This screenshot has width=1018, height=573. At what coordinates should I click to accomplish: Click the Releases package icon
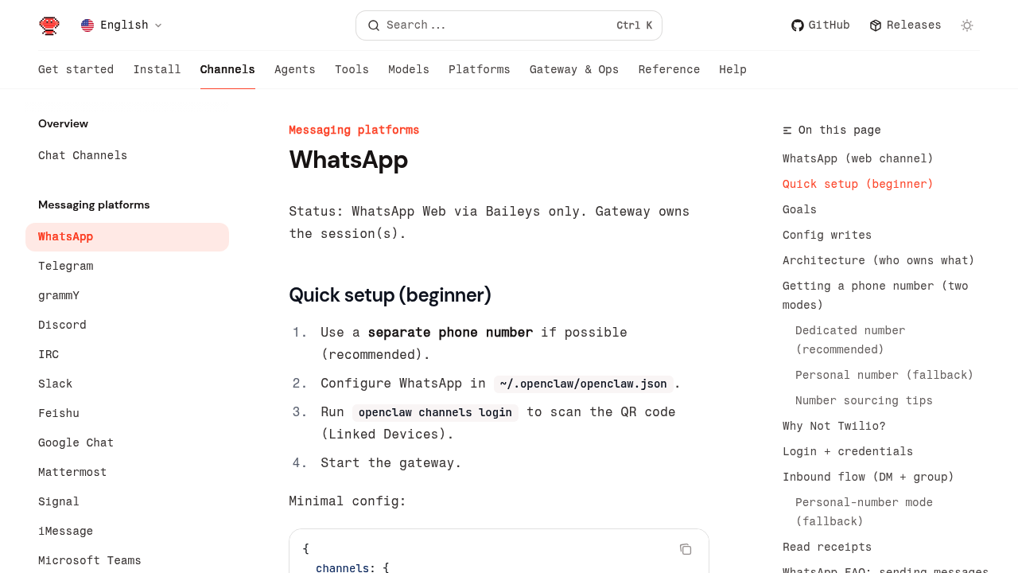[x=876, y=25]
